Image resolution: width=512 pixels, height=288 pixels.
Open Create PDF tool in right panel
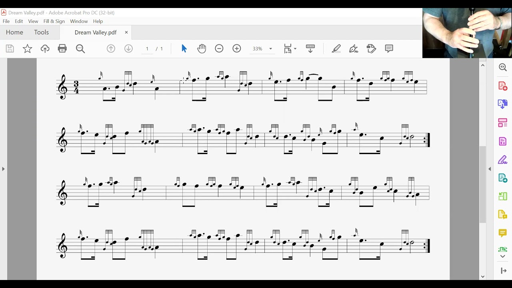tap(503, 86)
